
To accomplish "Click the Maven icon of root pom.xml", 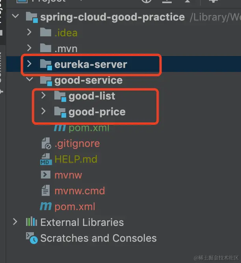I will point(46,207).
